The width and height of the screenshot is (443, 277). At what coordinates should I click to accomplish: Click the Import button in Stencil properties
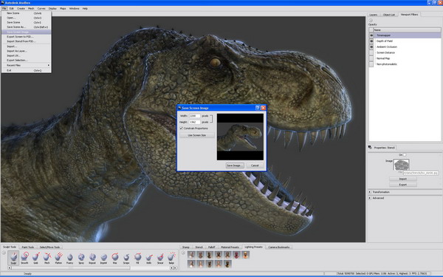point(403,179)
